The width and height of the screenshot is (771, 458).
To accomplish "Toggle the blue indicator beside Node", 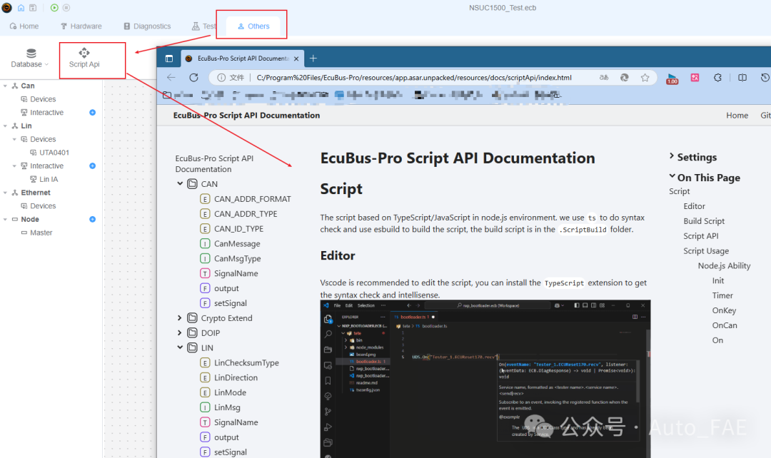I will (91, 219).
